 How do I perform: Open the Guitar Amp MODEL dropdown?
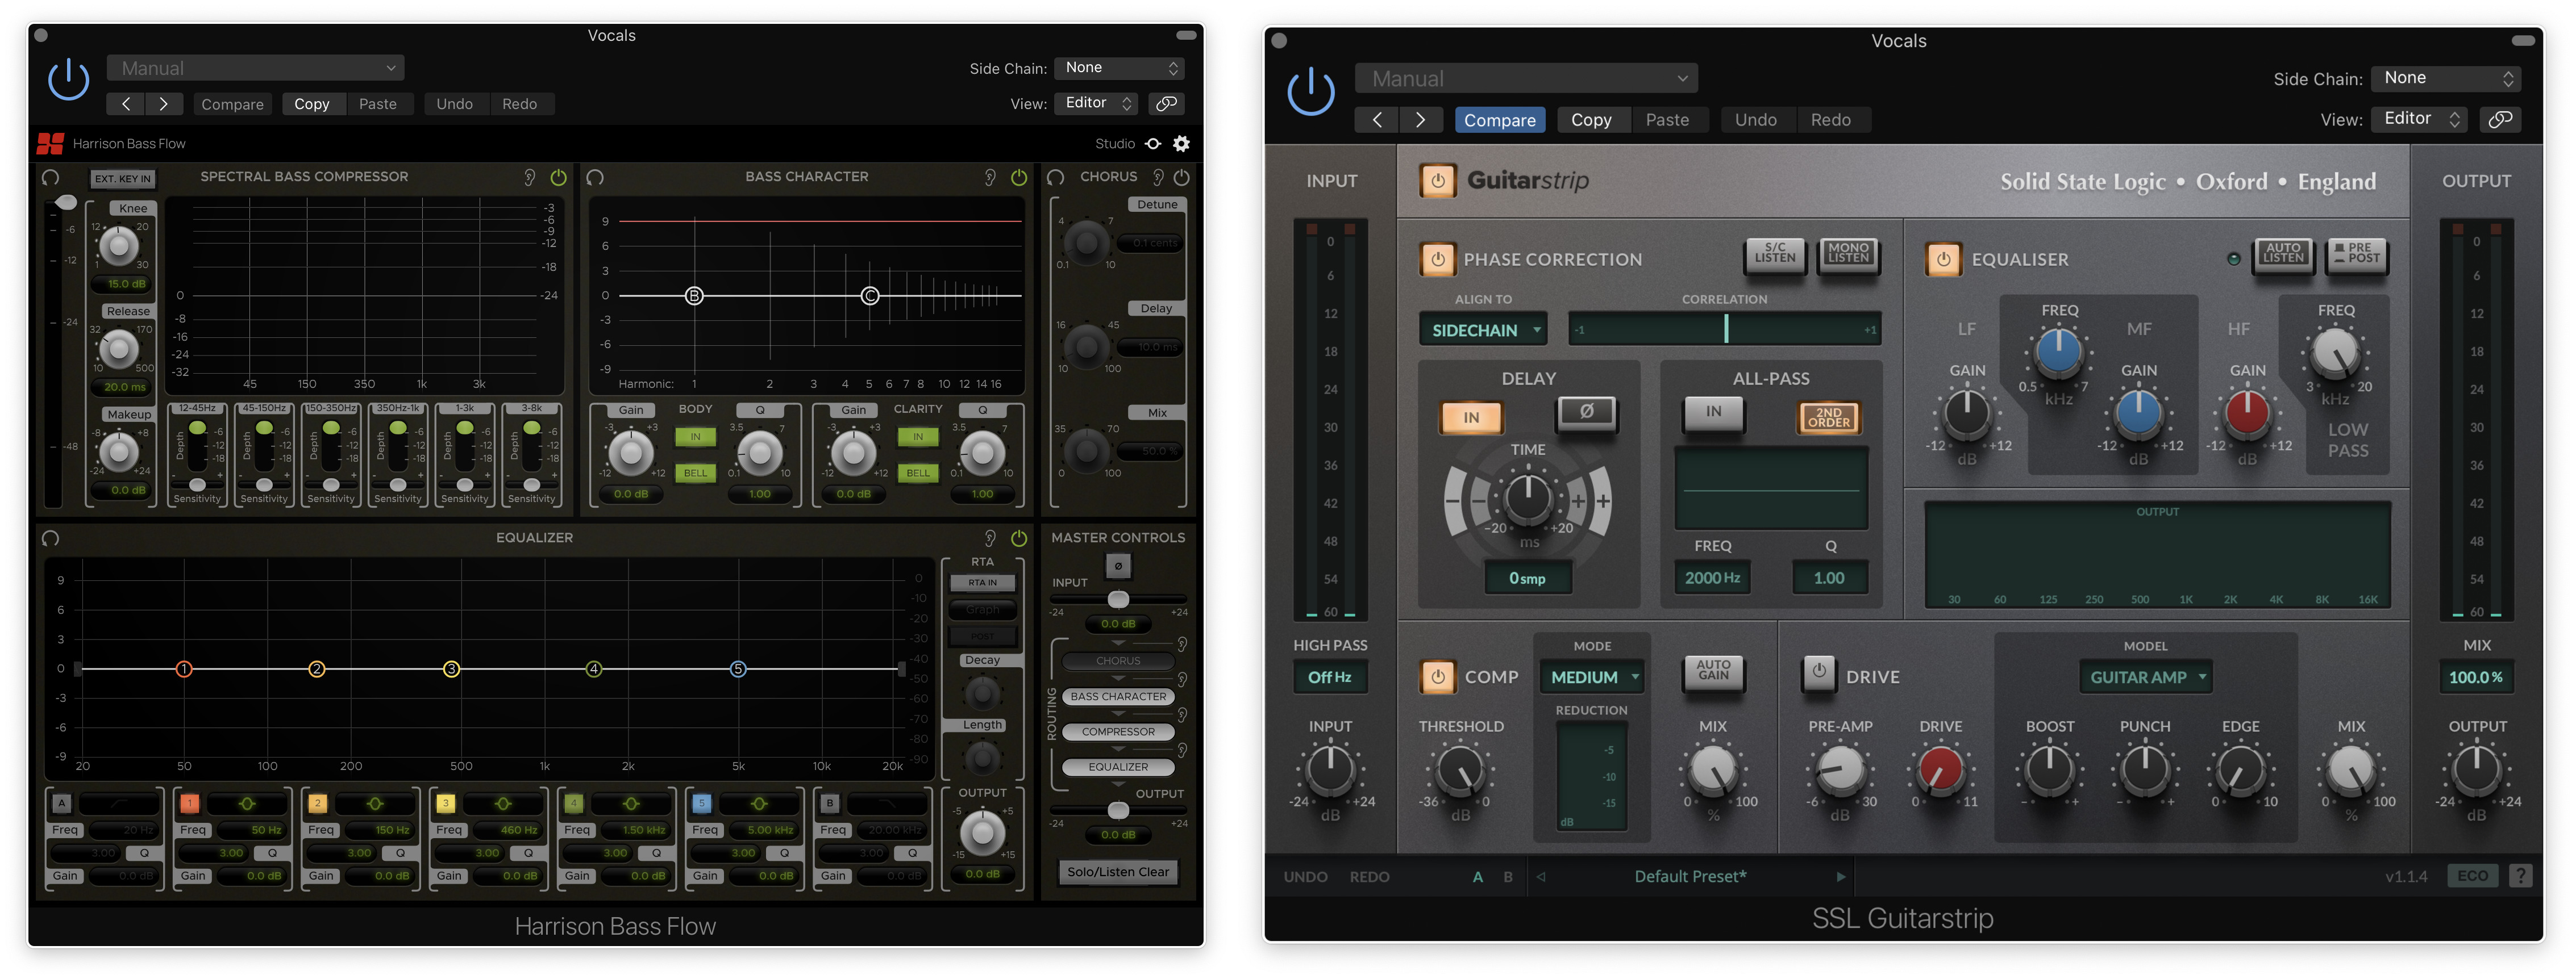pyautogui.click(x=2145, y=677)
